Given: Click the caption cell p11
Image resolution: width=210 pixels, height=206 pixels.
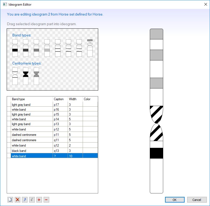Looking at the screenshot, I should (x=60, y=135).
